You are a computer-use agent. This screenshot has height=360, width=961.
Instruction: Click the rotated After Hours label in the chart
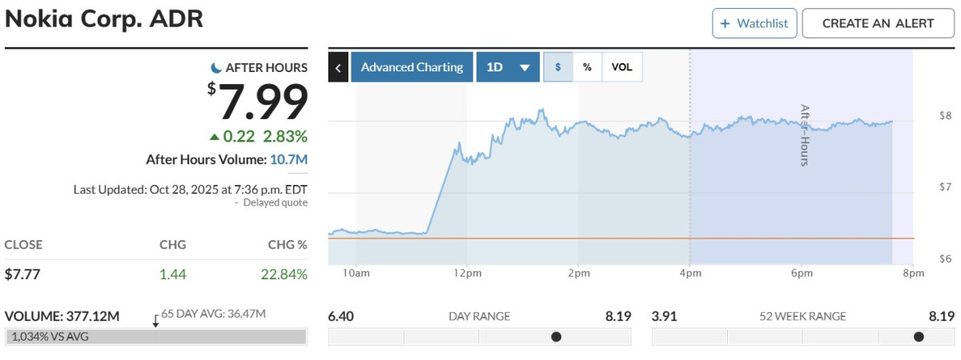(805, 134)
